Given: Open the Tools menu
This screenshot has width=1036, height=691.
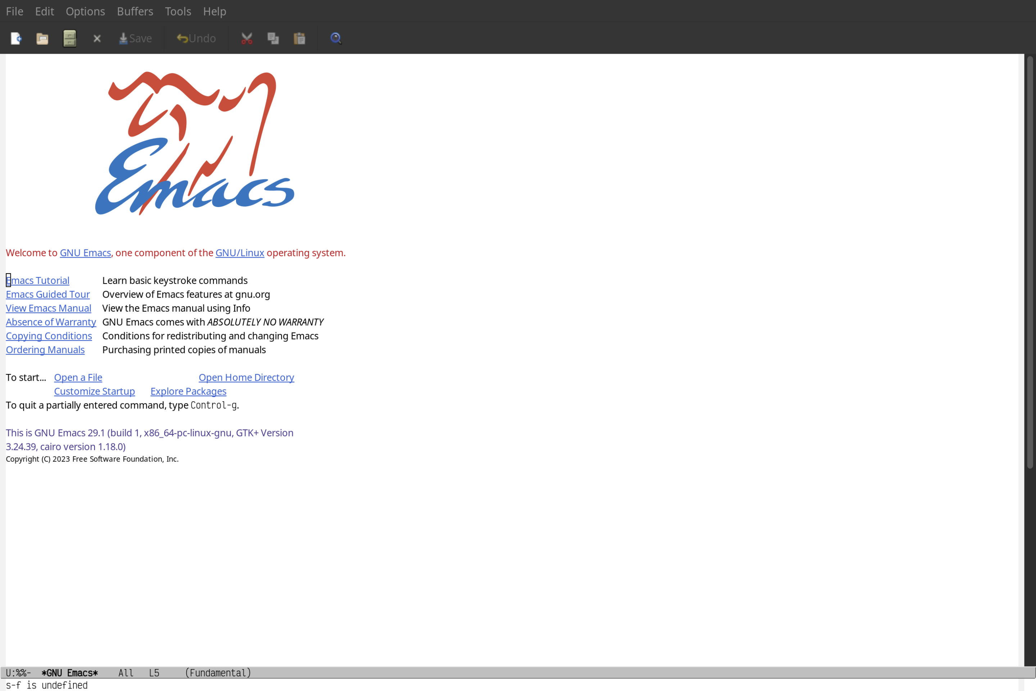Looking at the screenshot, I should click(x=178, y=11).
